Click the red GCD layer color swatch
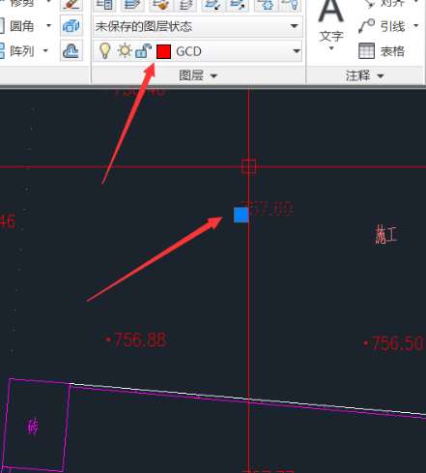This screenshot has width=426, height=473. pos(163,51)
